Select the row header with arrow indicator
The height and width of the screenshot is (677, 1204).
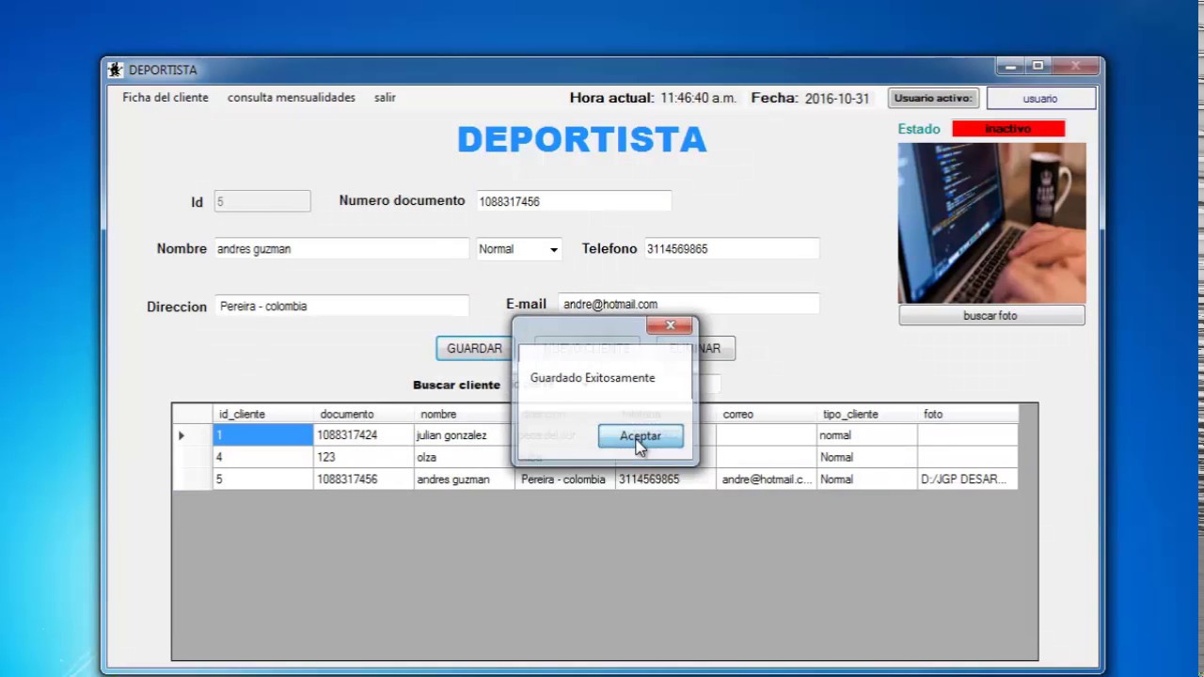coord(193,435)
